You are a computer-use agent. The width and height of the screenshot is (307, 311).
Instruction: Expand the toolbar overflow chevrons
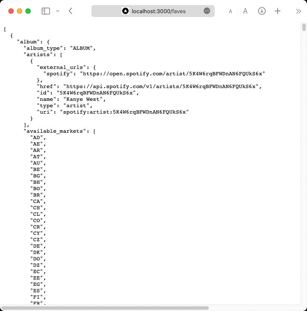coord(298,11)
